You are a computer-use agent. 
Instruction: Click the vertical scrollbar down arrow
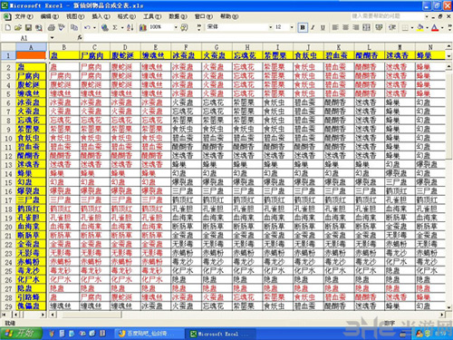click(x=448, y=307)
